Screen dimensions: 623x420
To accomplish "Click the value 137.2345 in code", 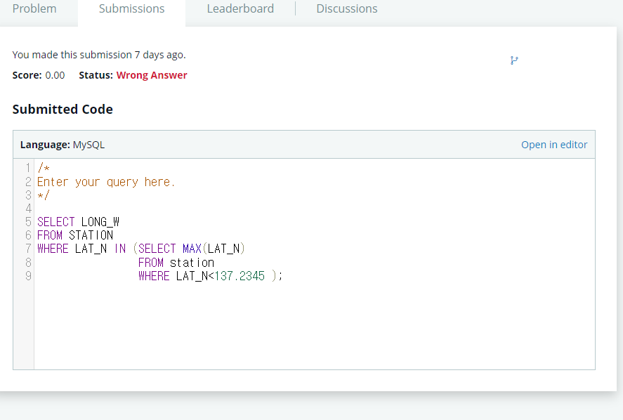I will (240, 276).
